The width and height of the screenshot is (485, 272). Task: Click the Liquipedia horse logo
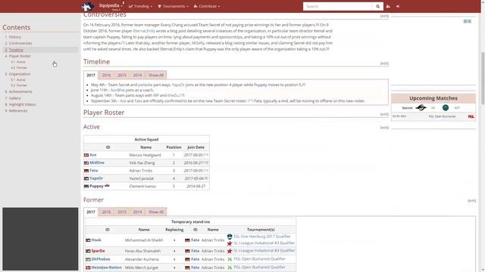(88, 6)
